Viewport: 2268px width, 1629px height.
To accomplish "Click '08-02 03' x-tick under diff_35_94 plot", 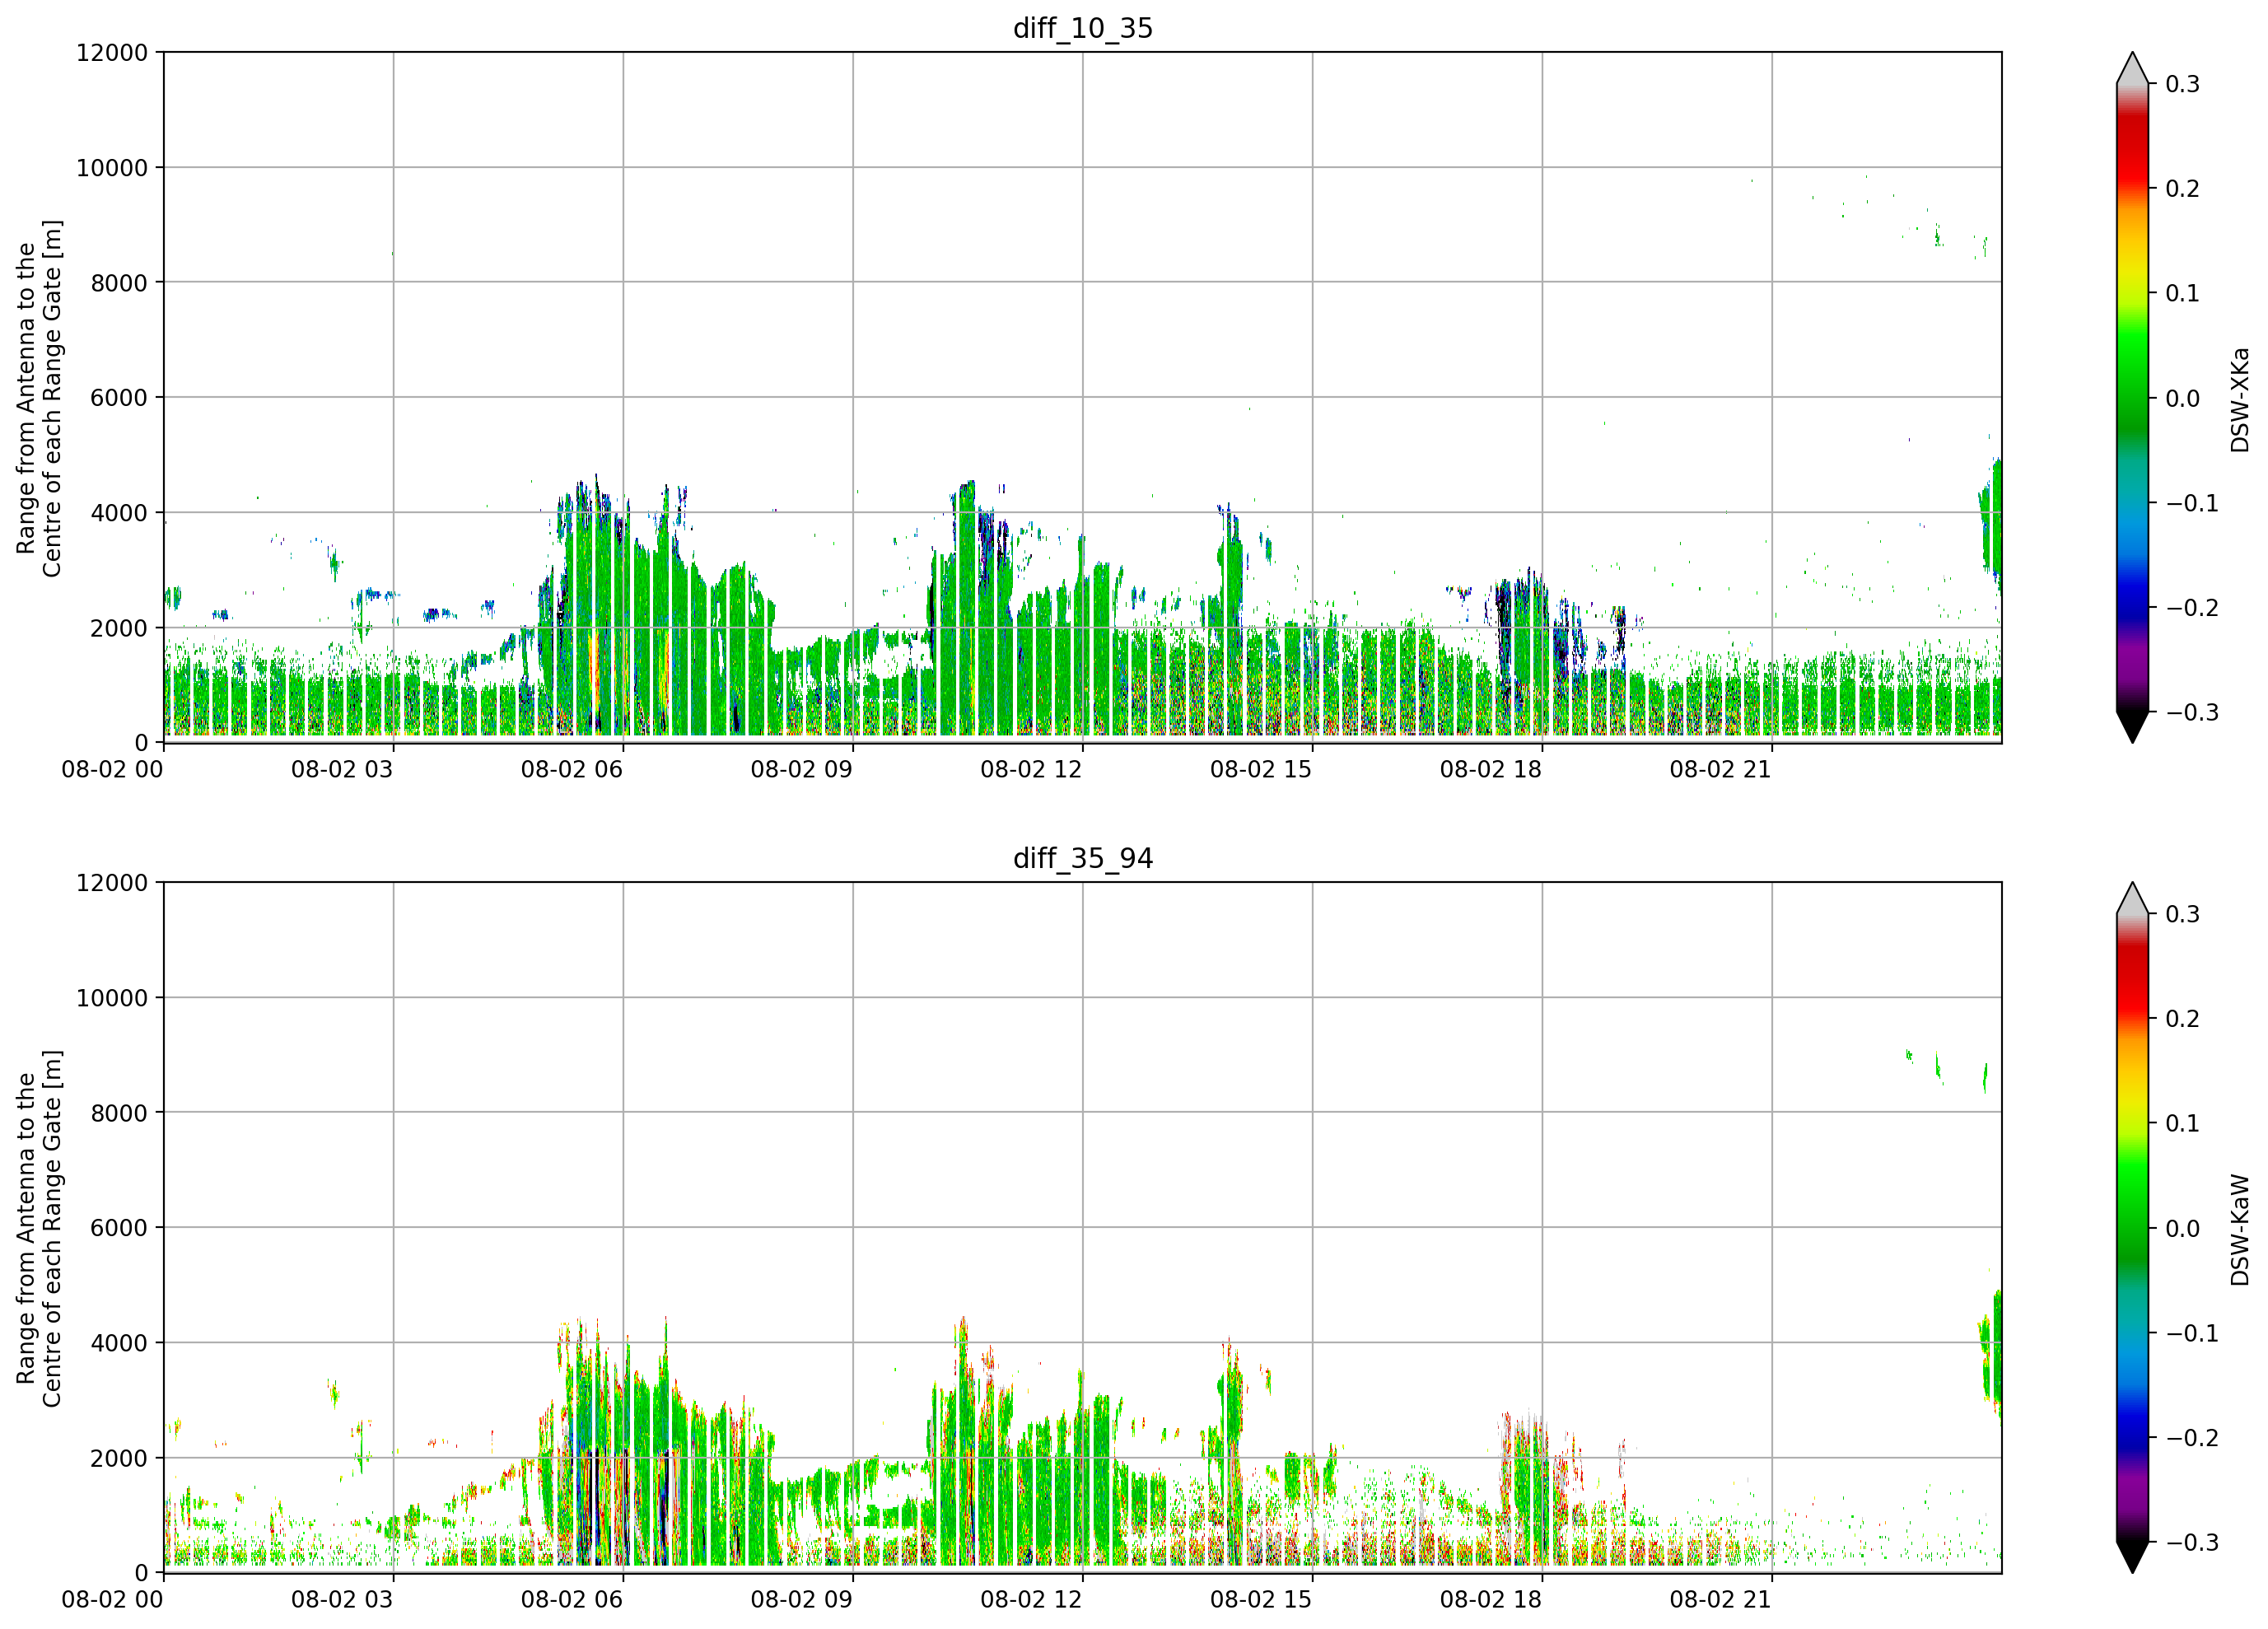I will (x=342, y=1599).
